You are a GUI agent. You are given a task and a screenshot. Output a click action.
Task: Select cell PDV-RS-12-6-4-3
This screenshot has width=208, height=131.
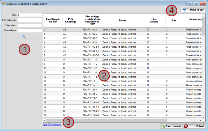pyautogui.click(x=92, y=111)
